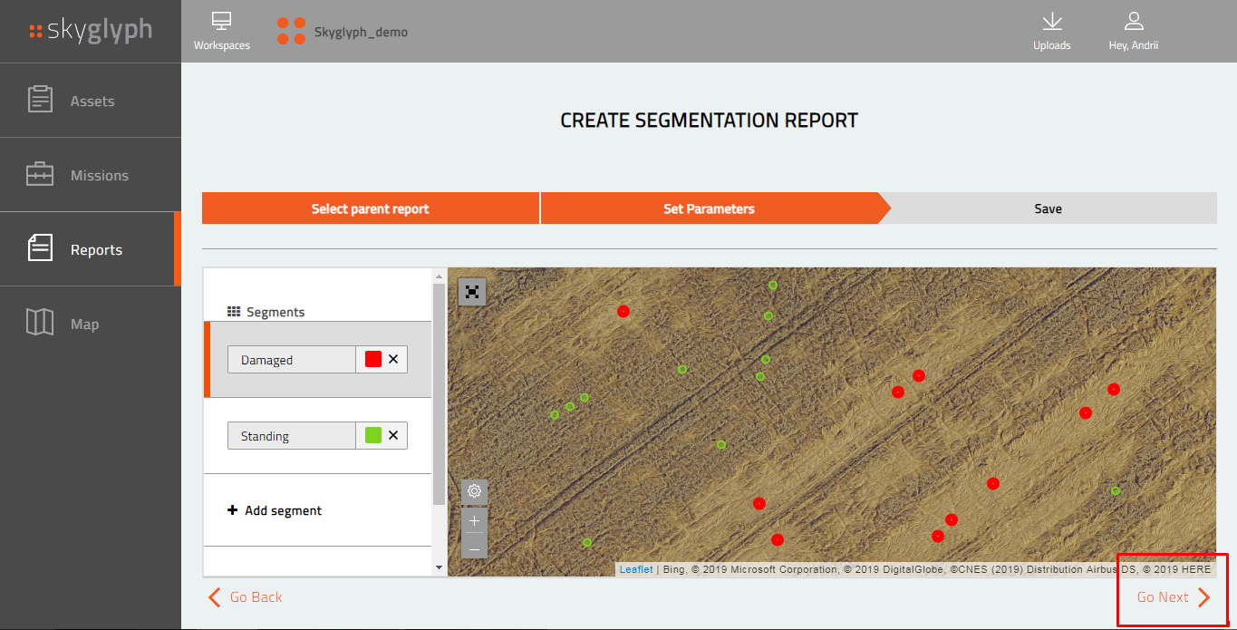Switch to the Select parent report step
Screen dimensions: 1237x630
371,208
